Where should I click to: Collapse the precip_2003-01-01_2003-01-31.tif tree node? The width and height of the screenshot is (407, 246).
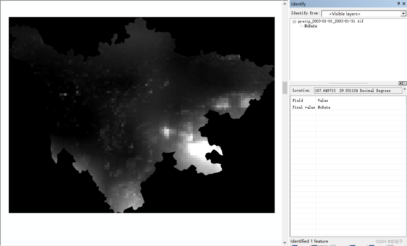tap(294, 21)
